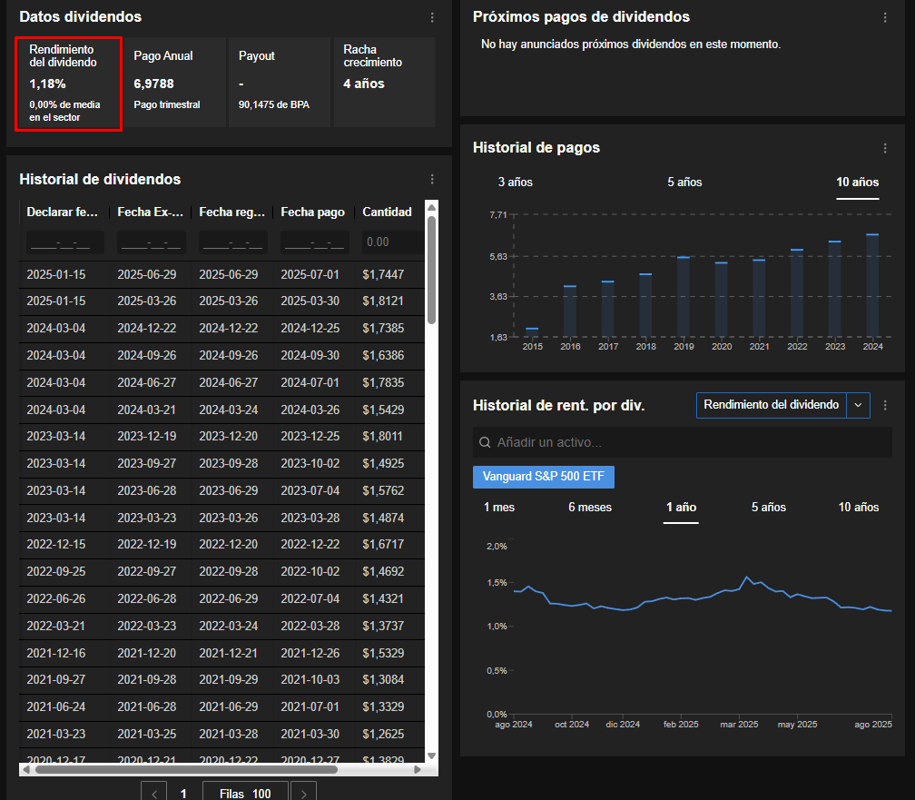Image resolution: width=915 pixels, height=800 pixels.
Task: Select the 3 años payment history tab
Action: pos(516,183)
